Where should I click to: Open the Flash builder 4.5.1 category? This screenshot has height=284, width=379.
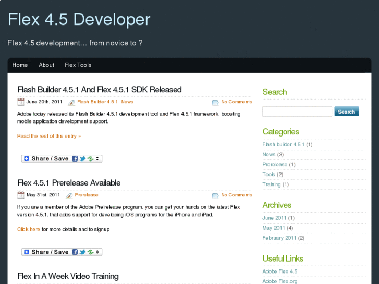click(x=283, y=144)
